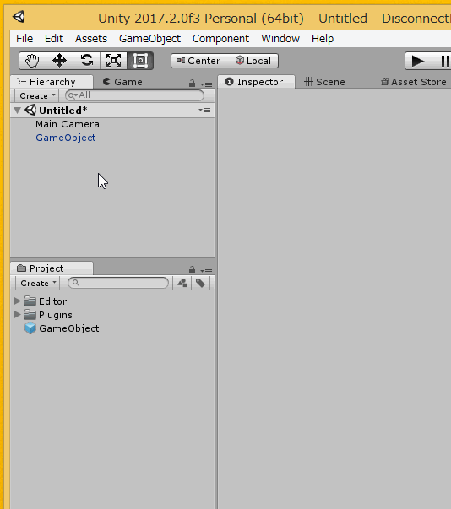Click search by label tag icon

[x=200, y=283]
